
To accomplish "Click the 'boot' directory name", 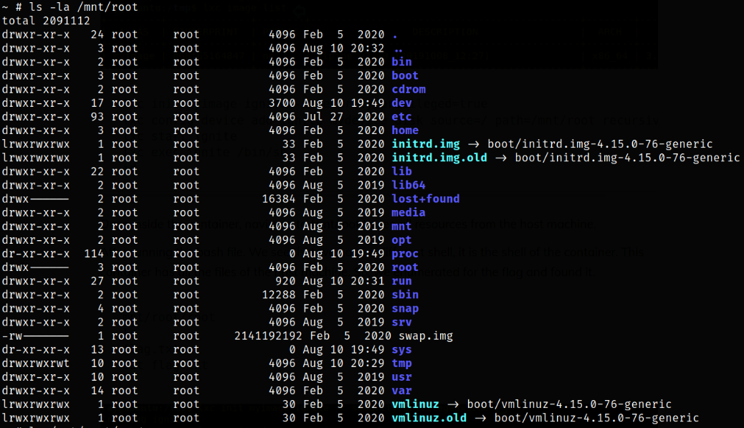I will (405, 76).
